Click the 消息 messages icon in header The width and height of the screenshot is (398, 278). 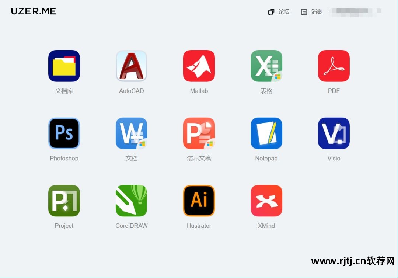point(304,12)
